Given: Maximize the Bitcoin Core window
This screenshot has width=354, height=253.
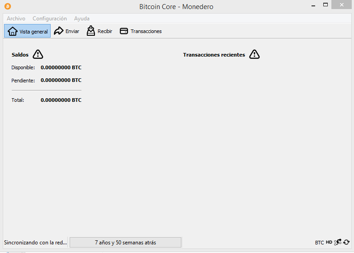Looking at the screenshot, I should pos(326,5).
